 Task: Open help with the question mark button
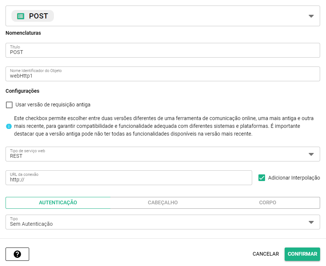pyautogui.click(x=17, y=254)
